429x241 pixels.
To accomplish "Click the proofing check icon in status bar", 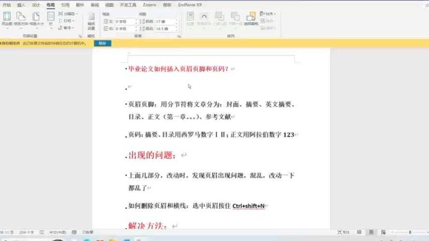I will [x=42, y=232].
